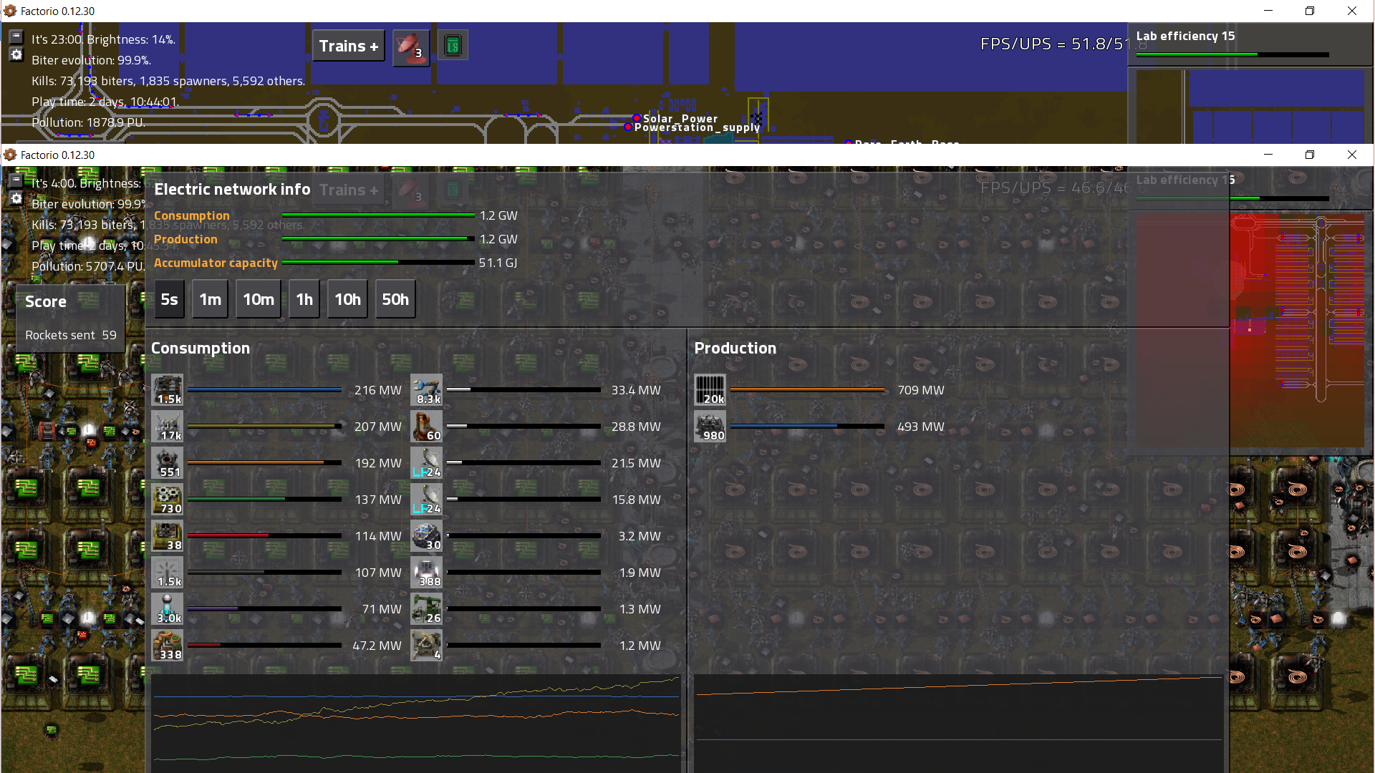
Task: Click laser turret icon showing 17k
Action: tap(168, 427)
